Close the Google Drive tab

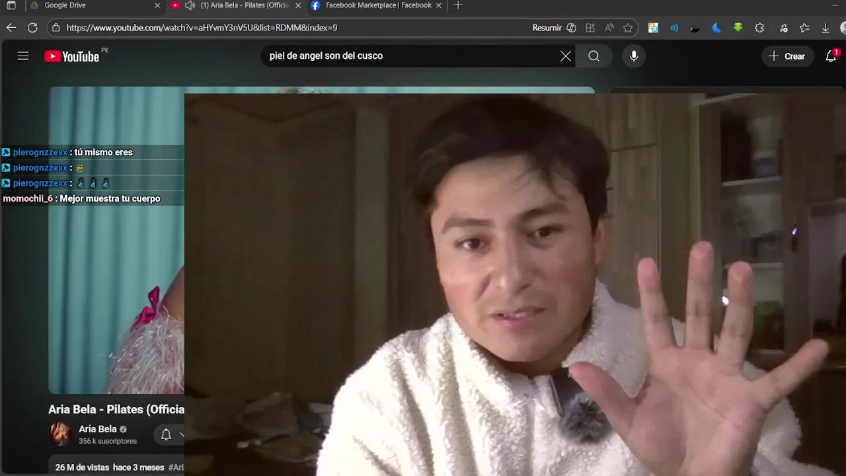coord(157,5)
